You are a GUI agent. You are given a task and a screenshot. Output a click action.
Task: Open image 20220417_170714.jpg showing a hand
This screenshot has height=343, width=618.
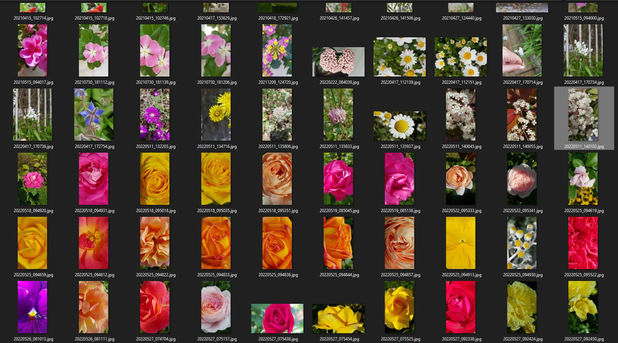(x=521, y=50)
